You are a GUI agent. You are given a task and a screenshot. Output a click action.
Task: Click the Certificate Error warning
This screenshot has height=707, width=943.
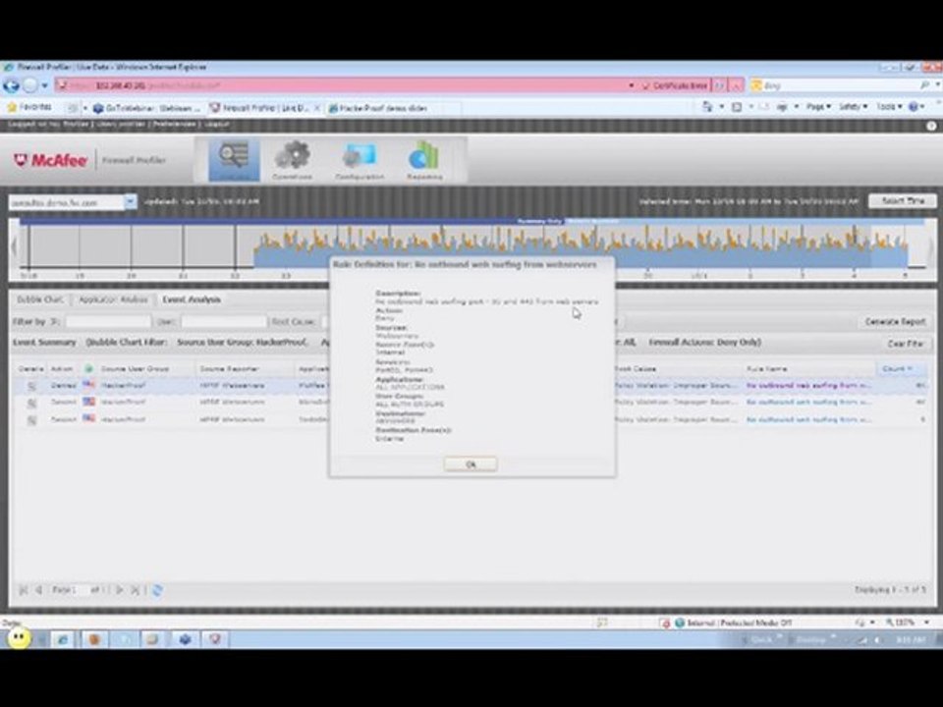675,85
